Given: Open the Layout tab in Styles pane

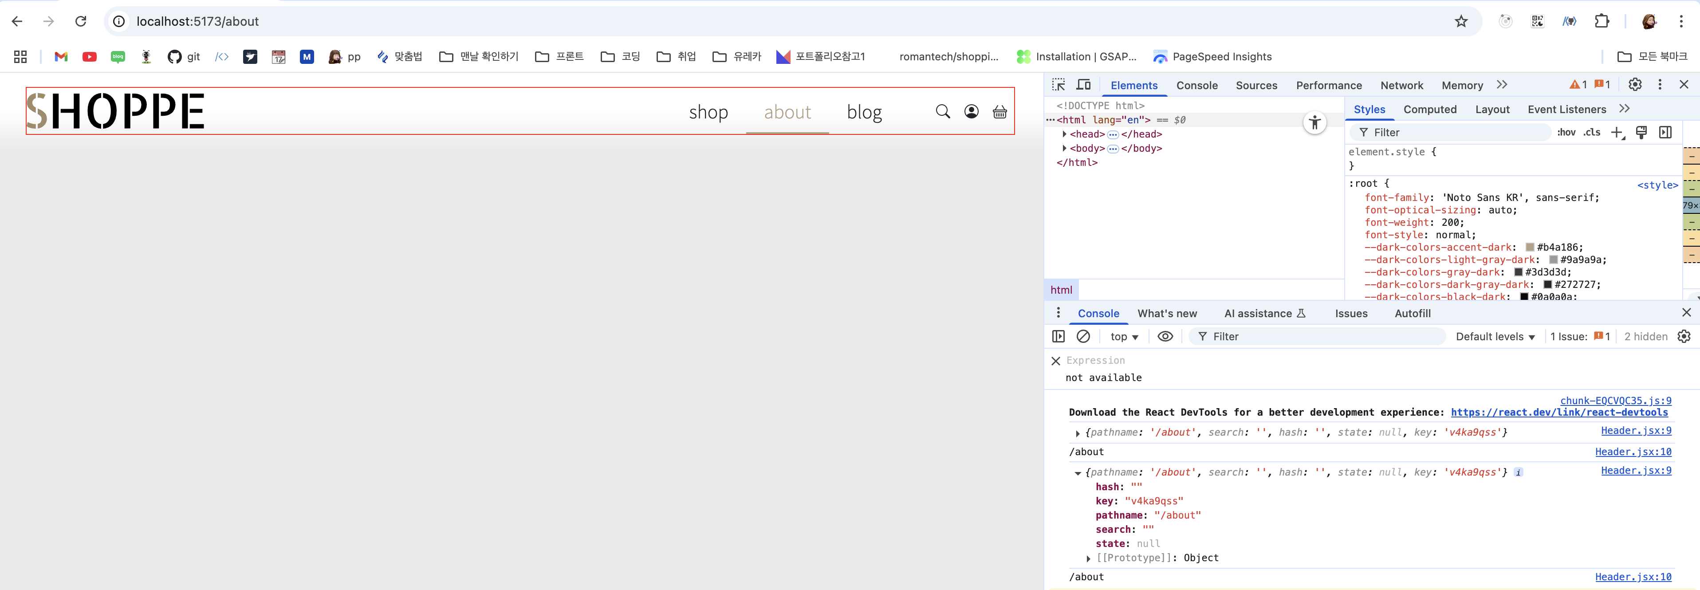Looking at the screenshot, I should 1492,110.
